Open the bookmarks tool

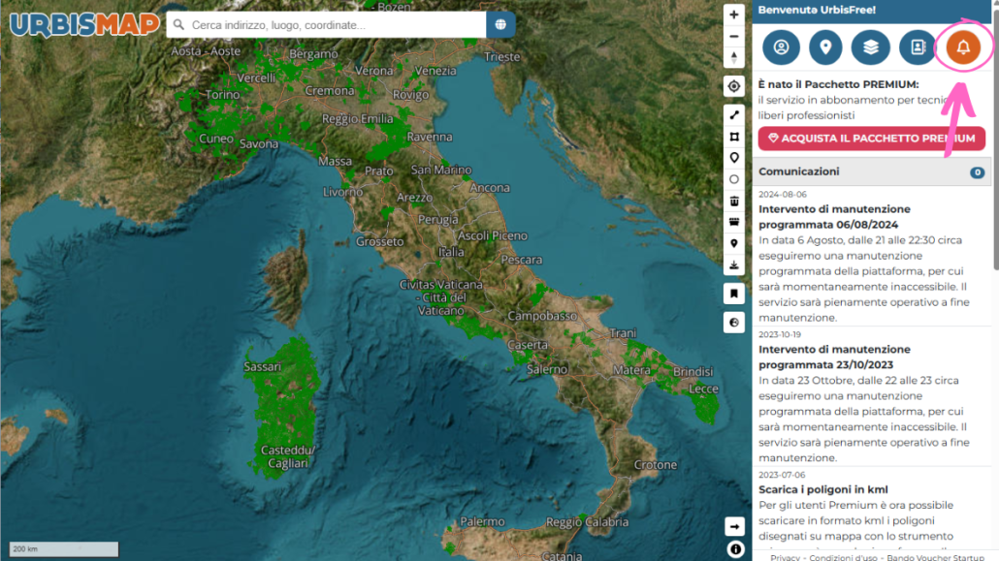click(734, 295)
